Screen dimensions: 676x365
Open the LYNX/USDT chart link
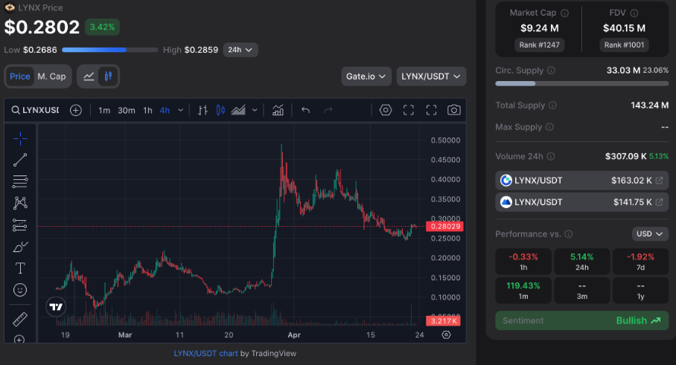point(205,353)
